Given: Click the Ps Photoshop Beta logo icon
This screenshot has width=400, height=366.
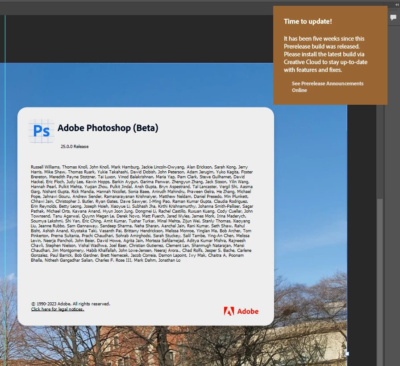Looking at the screenshot, I should (x=42, y=131).
